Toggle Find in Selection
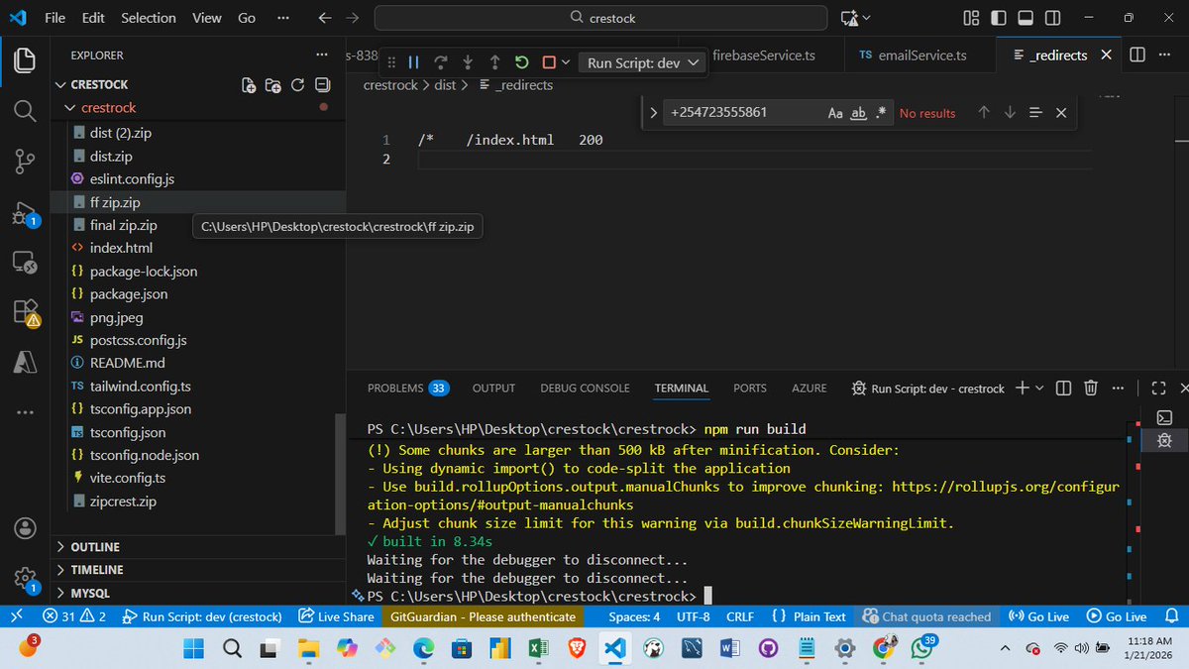 coord(1035,113)
